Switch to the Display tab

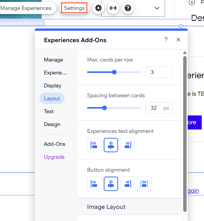tap(53, 86)
